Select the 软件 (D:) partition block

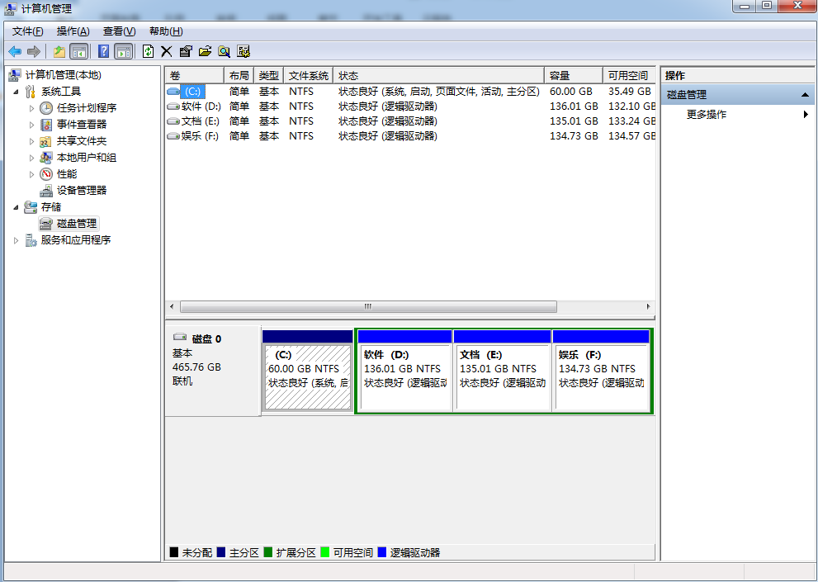click(404, 371)
